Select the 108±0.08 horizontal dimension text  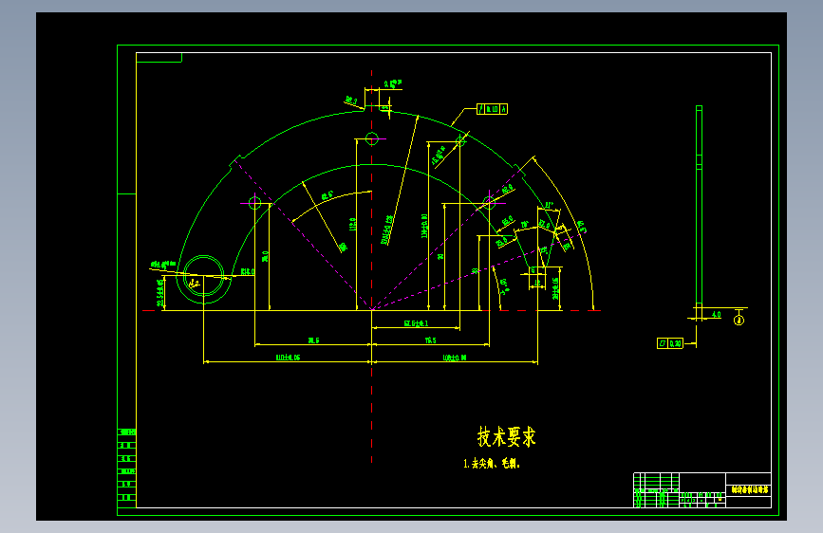tap(455, 358)
